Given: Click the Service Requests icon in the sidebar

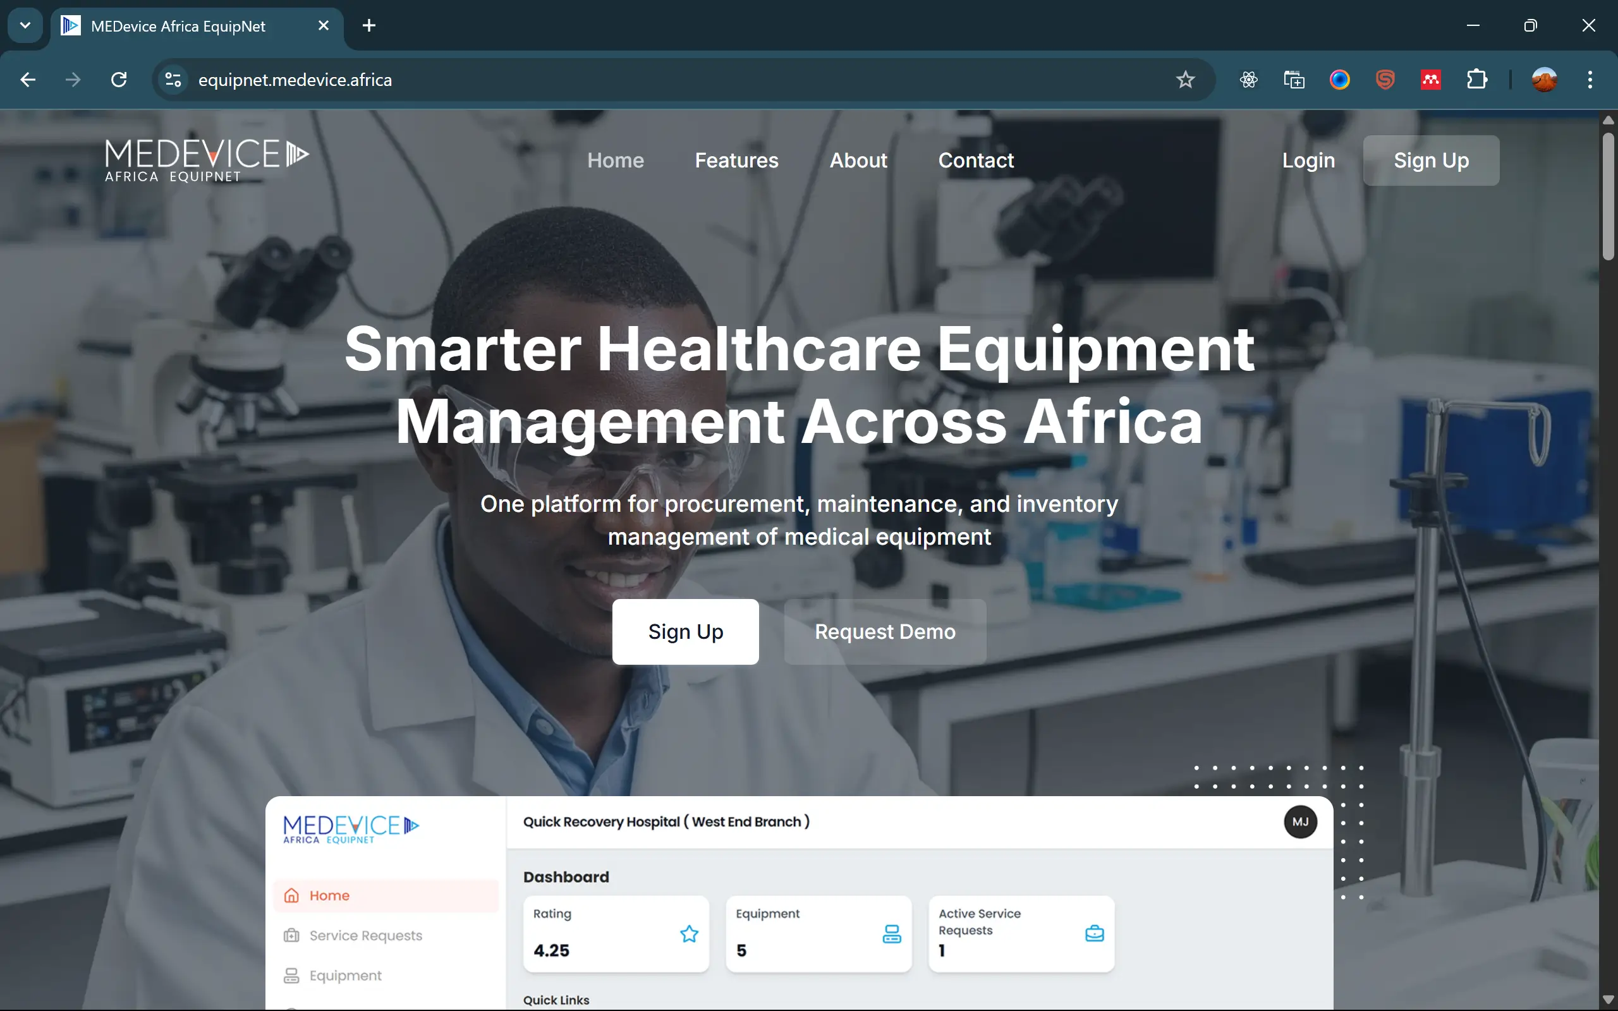Looking at the screenshot, I should (x=292, y=935).
